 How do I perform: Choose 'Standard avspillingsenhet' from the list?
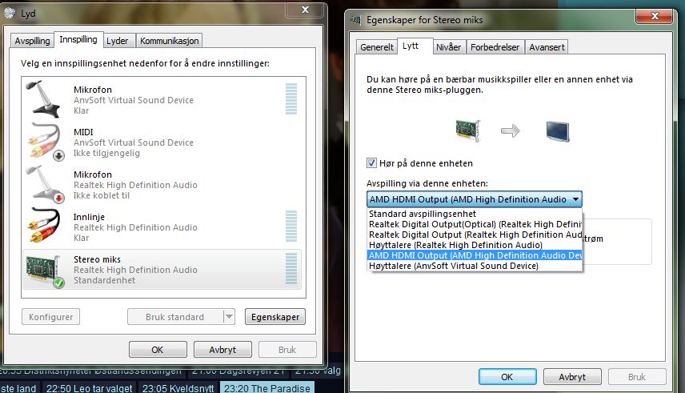pos(475,214)
